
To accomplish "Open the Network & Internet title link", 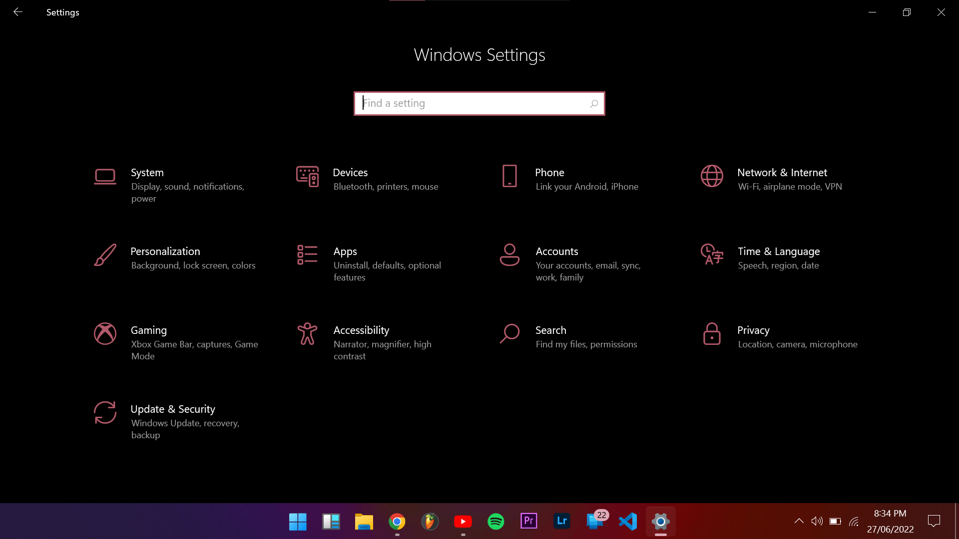I will 782,173.
